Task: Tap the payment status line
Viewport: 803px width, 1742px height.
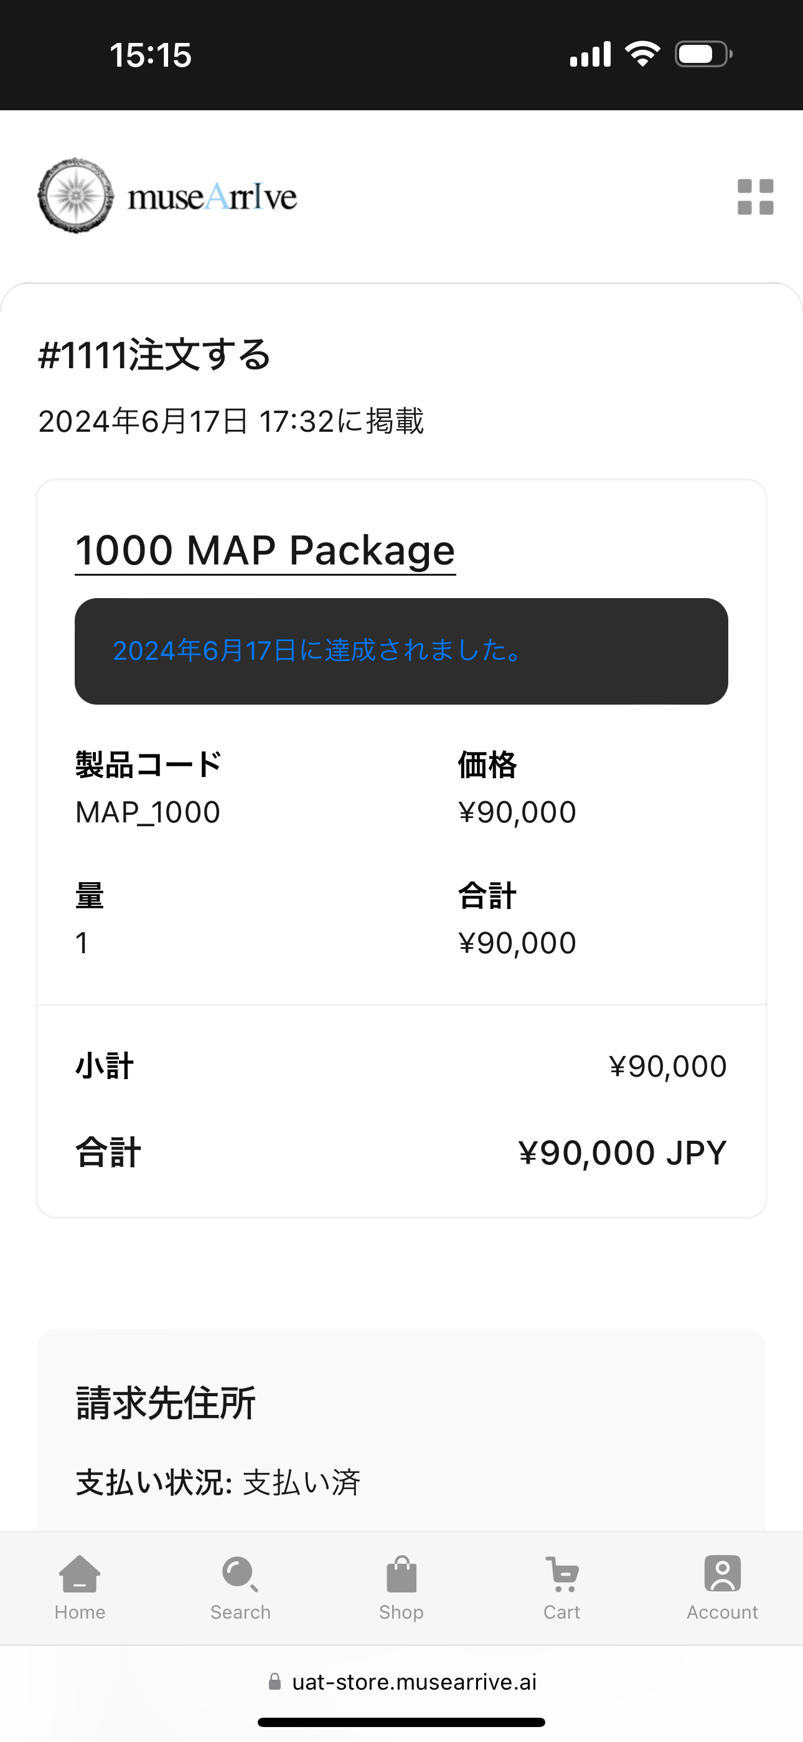Action: click(218, 1482)
